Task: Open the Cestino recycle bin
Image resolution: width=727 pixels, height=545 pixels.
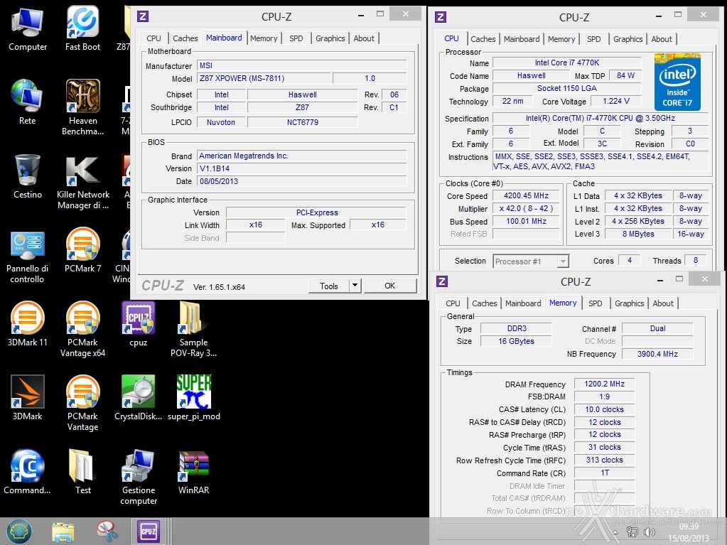Action: tap(27, 177)
